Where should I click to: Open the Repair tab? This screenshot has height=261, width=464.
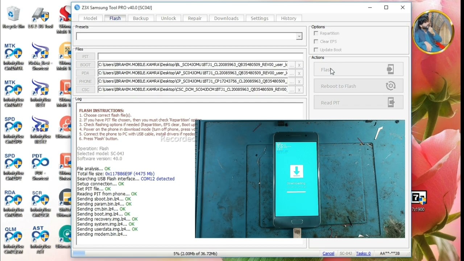(195, 18)
